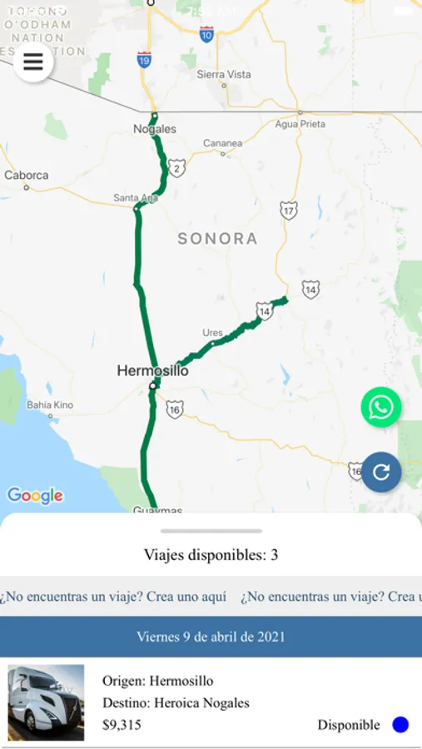Click the Viajes disponibles: 3 heading
422x749 pixels.
click(x=211, y=555)
